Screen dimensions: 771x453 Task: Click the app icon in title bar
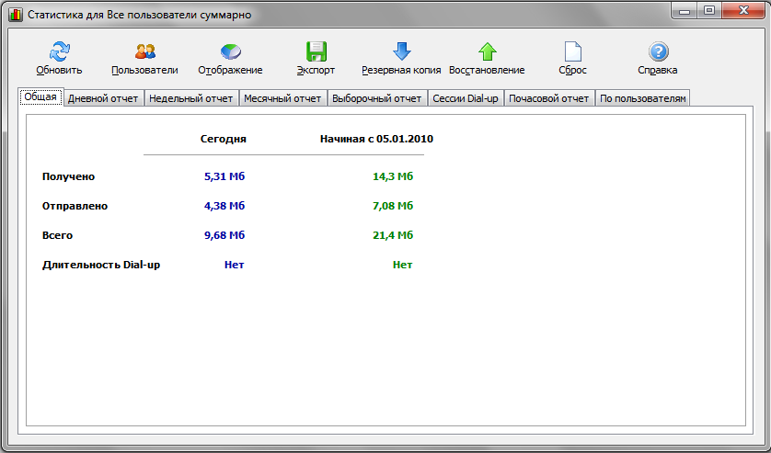(16, 15)
